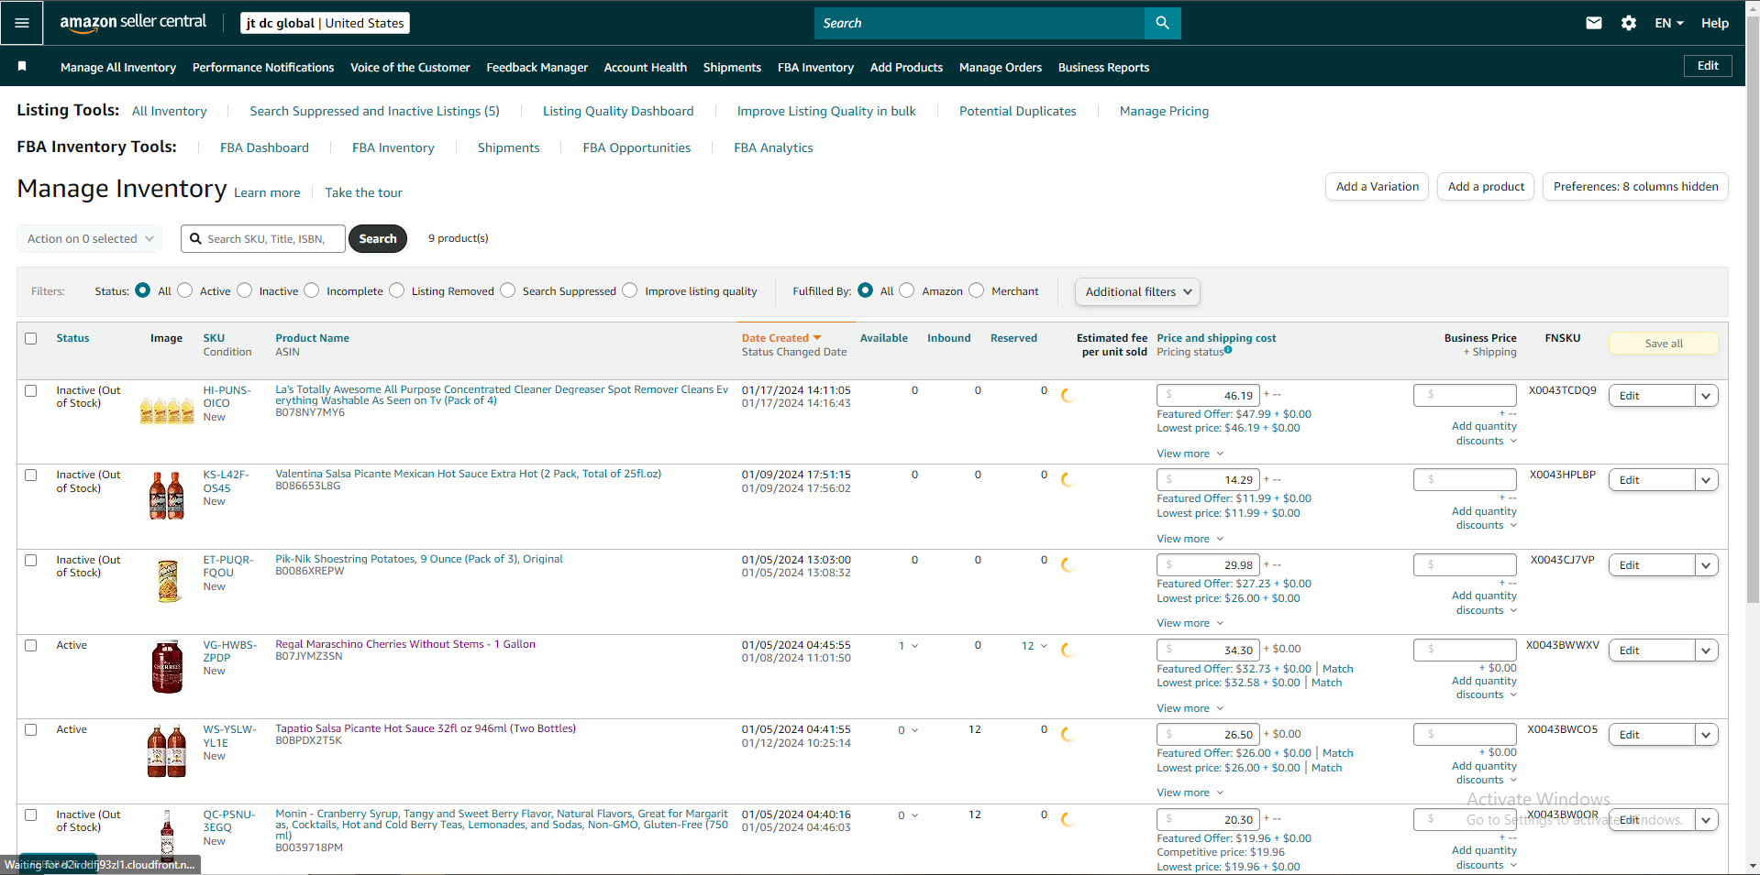1760x875 pixels.
Task: Click the search magnifier button in header
Action: tap(1162, 23)
